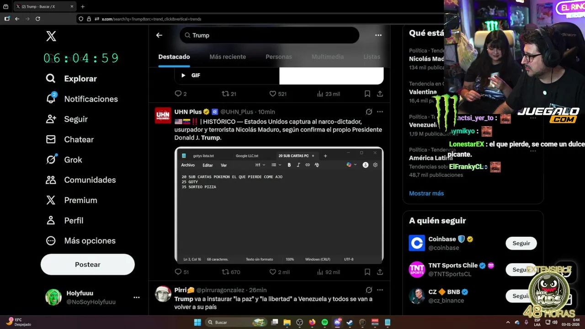Open Grok from the sidebar

tap(64, 159)
